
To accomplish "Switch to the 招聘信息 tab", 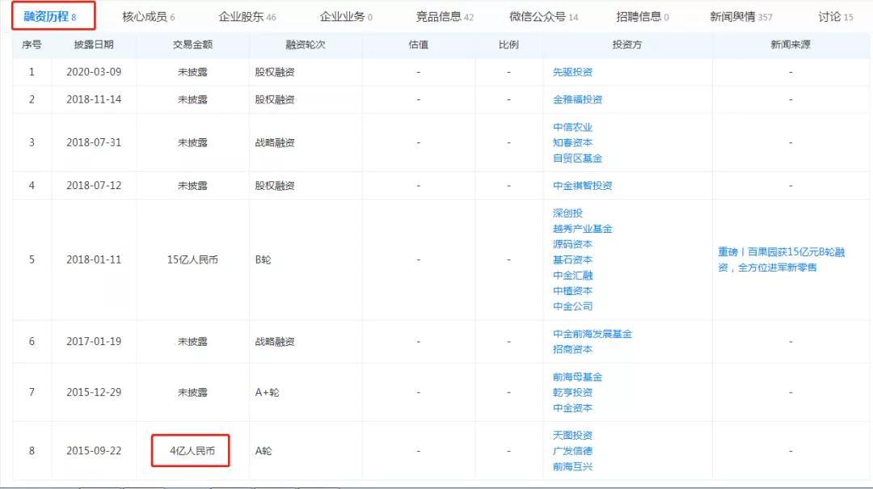I will click(643, 17).
